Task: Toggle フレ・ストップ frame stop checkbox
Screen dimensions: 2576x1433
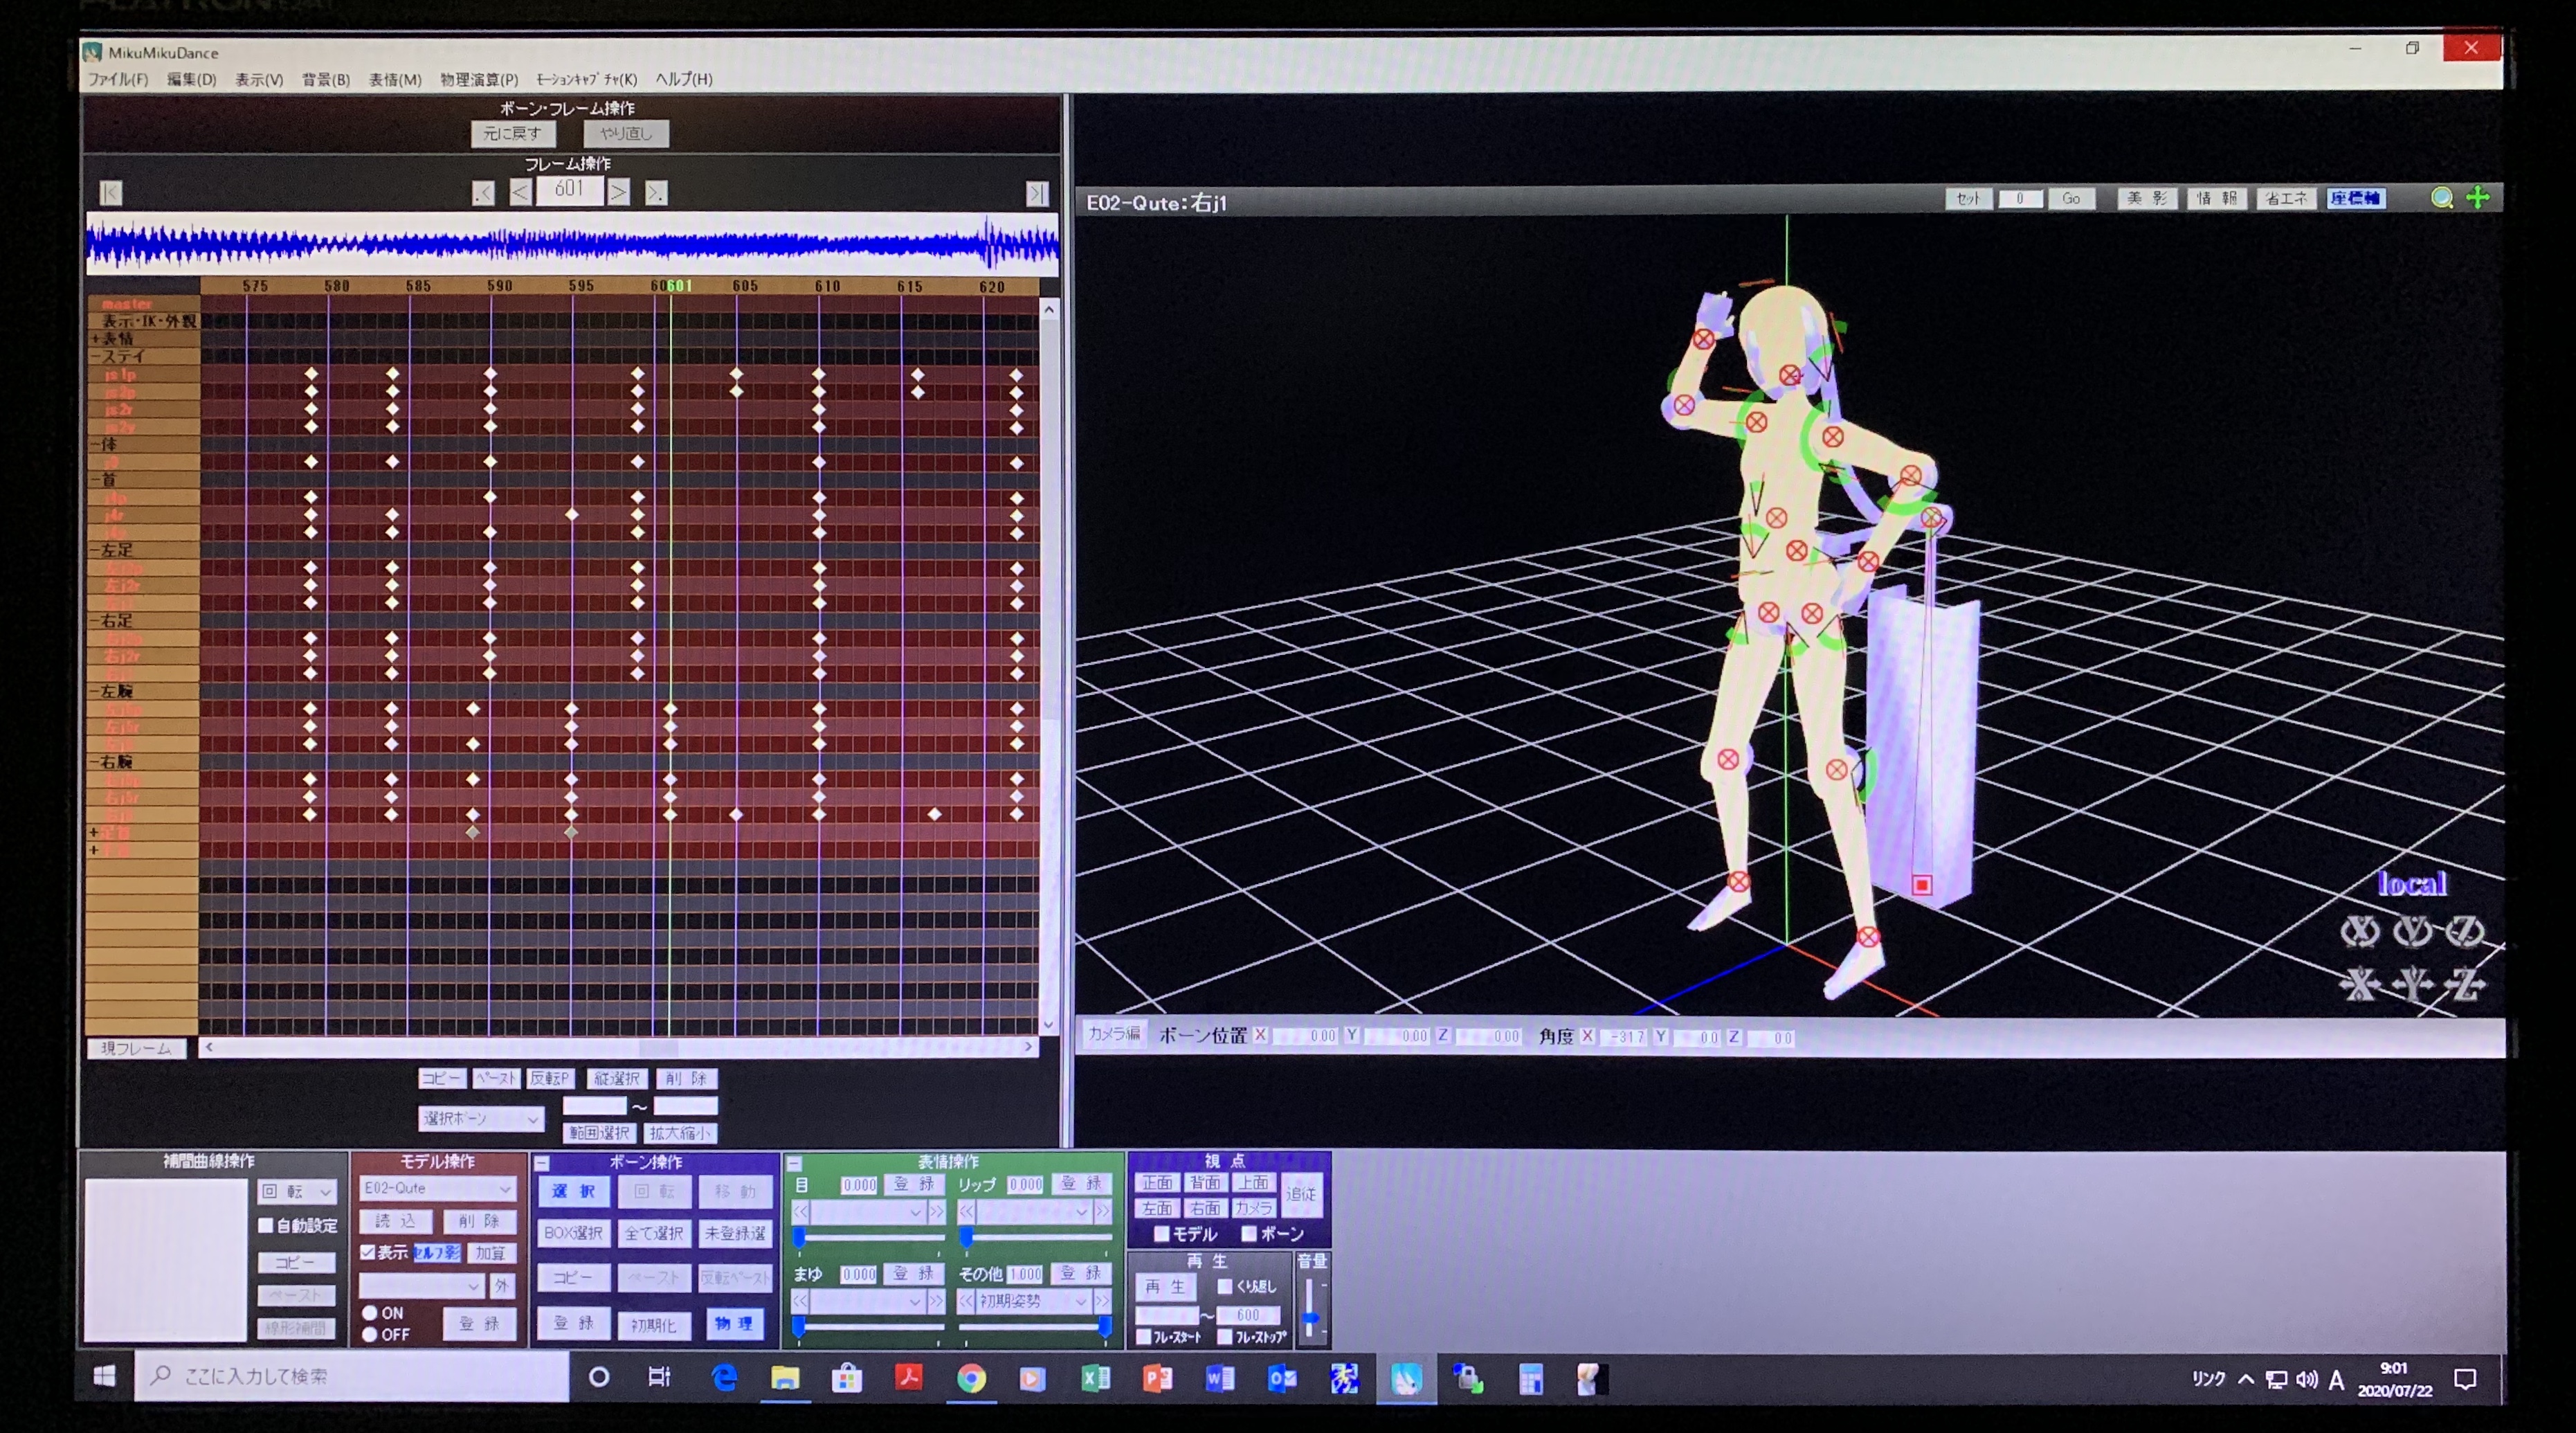Action: point(1224,1336)
